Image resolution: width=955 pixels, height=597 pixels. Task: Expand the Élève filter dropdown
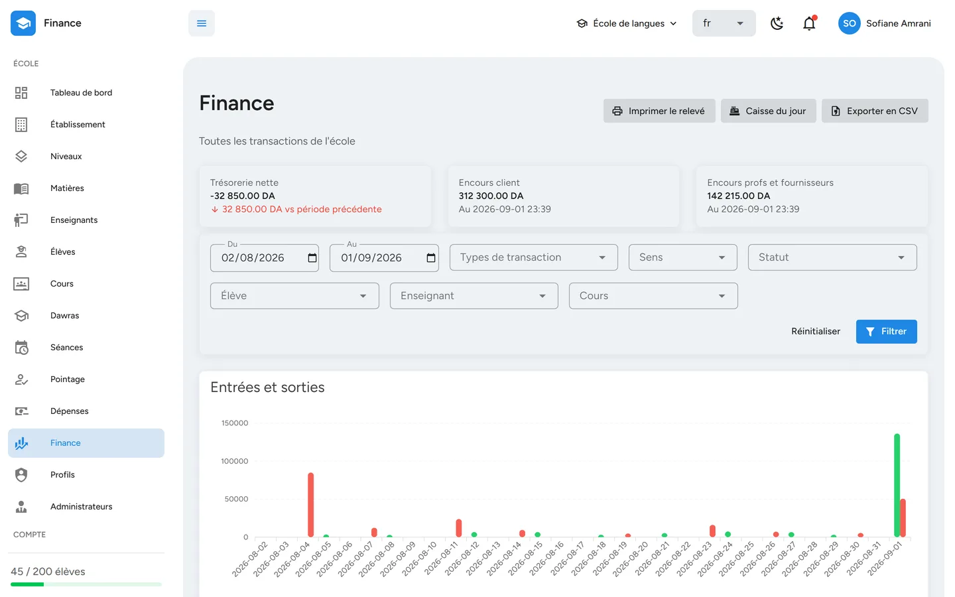(x=294, y=296)
